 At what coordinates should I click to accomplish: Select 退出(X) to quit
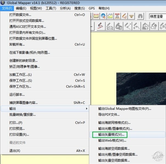click(45, 150)
